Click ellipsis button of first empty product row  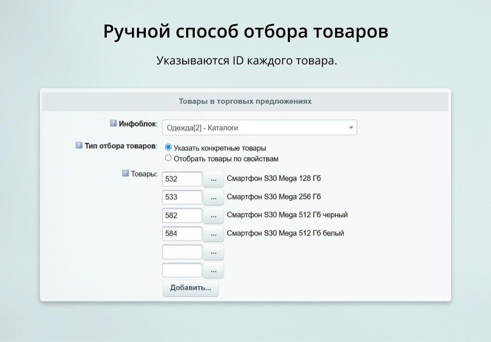click(214, 252)
